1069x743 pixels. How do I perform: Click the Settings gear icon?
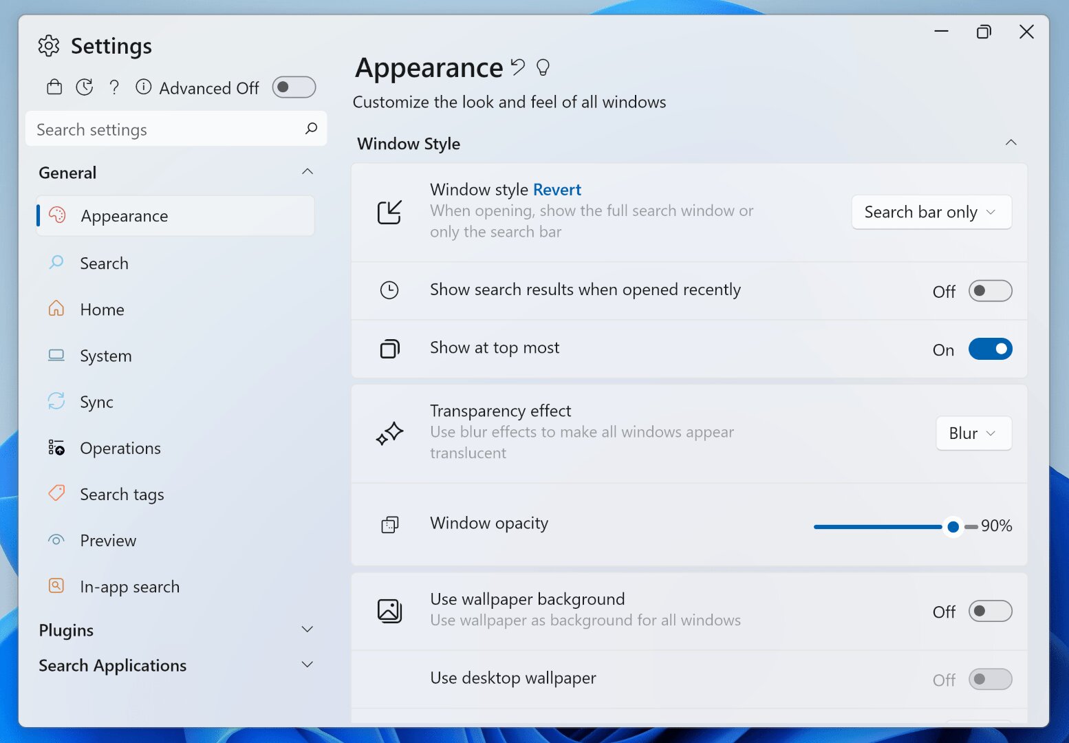pos(49,46)
